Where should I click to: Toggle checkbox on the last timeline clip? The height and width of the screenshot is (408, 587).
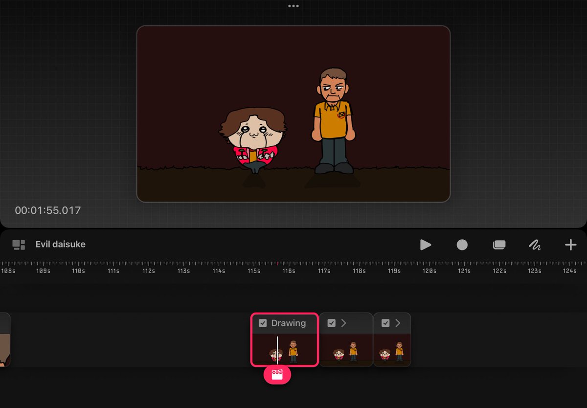pos(385,323)
